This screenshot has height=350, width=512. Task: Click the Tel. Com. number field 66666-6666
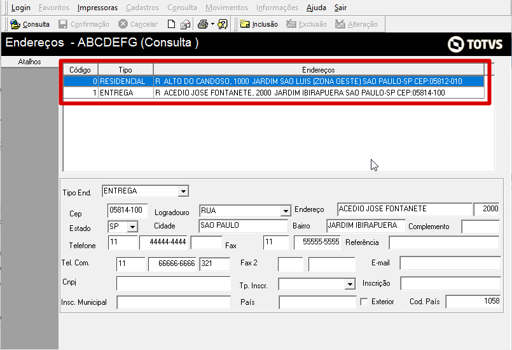pos(172,264)
